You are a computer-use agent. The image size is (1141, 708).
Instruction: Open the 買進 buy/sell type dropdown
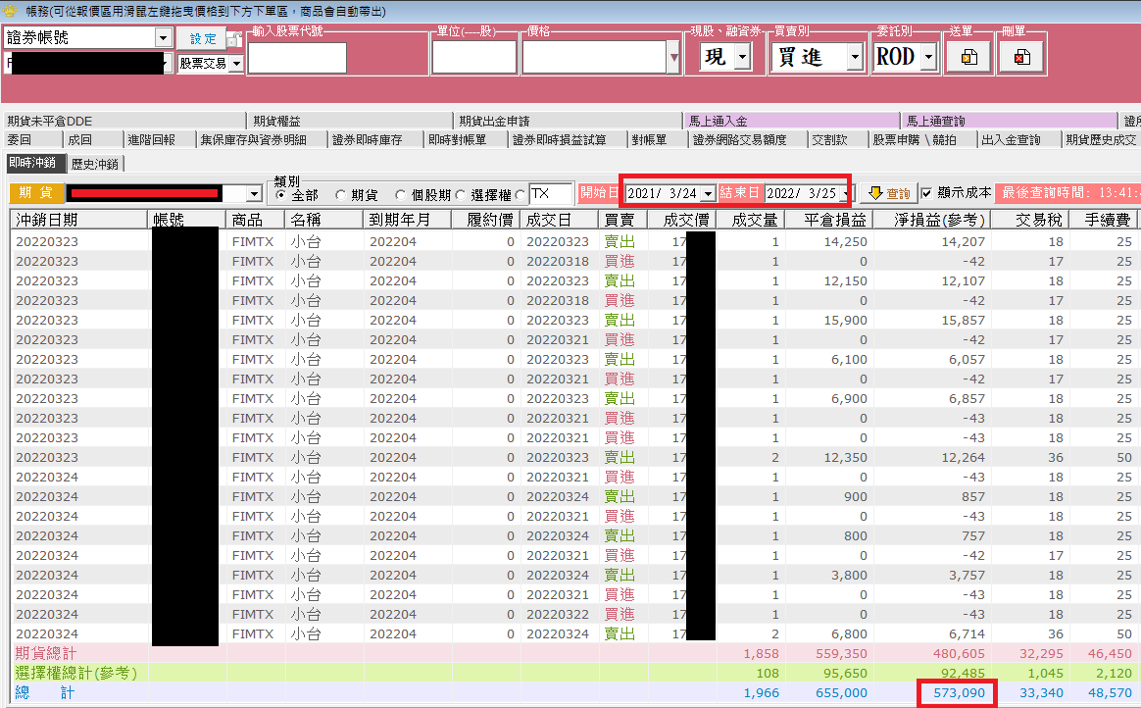click(x=855, y=56)
